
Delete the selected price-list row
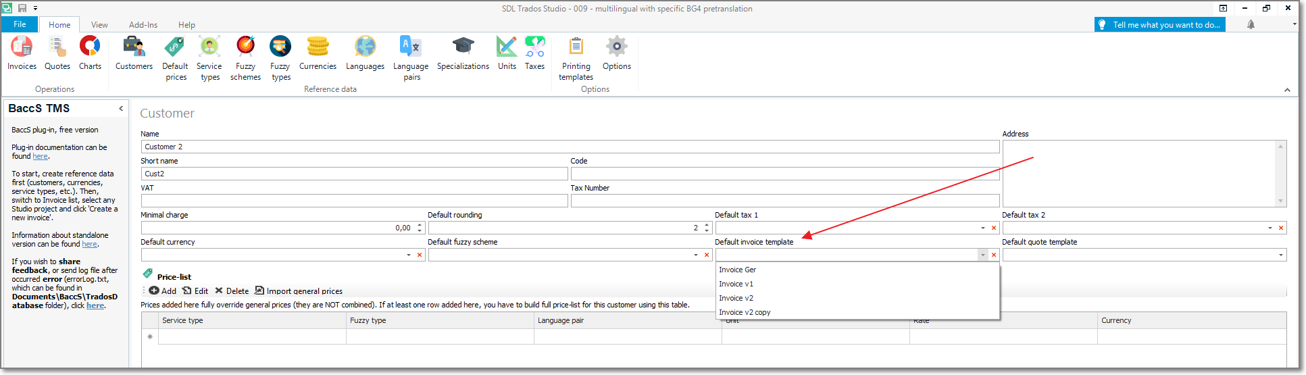pos(232,291)
